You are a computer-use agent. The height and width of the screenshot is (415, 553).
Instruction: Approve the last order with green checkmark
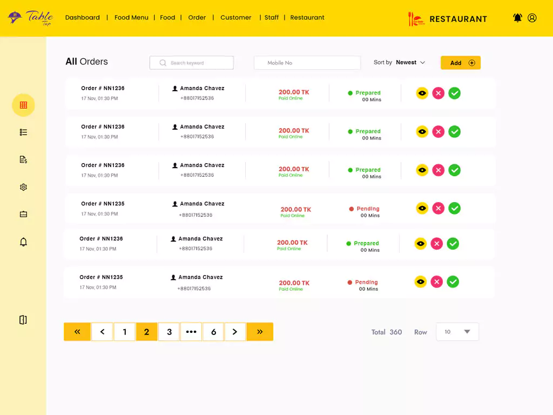453,282
